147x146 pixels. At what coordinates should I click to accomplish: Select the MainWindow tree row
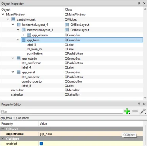72,15
